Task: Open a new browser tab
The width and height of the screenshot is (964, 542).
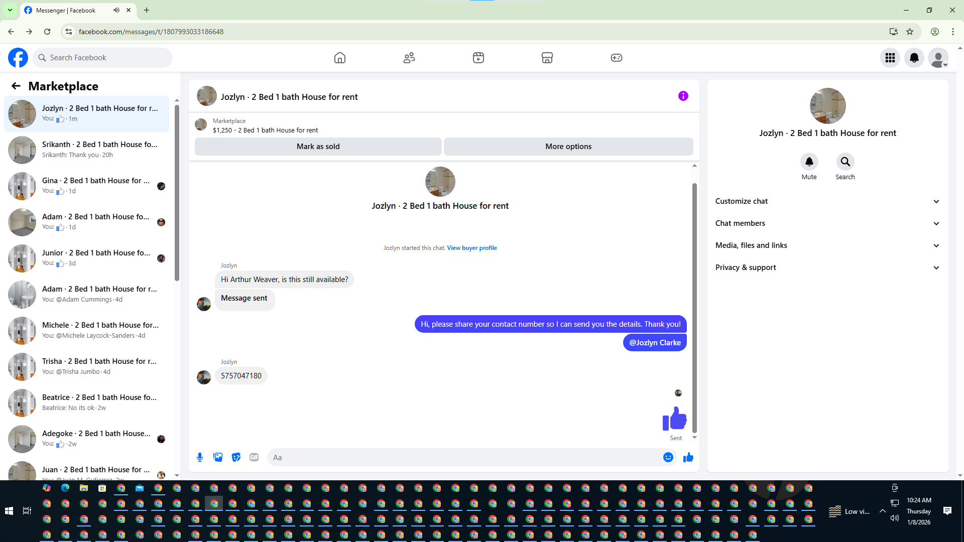Action: click(147, 10)
